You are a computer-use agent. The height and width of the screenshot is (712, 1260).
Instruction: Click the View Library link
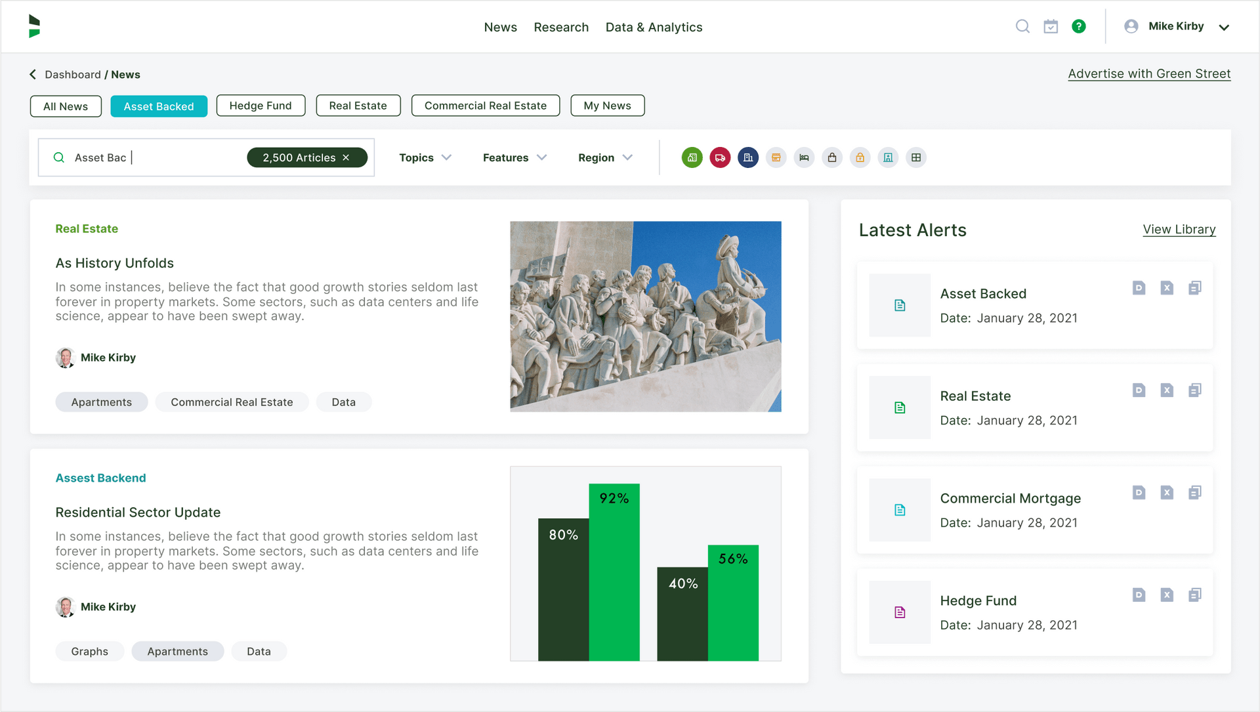click(1179, 229)
